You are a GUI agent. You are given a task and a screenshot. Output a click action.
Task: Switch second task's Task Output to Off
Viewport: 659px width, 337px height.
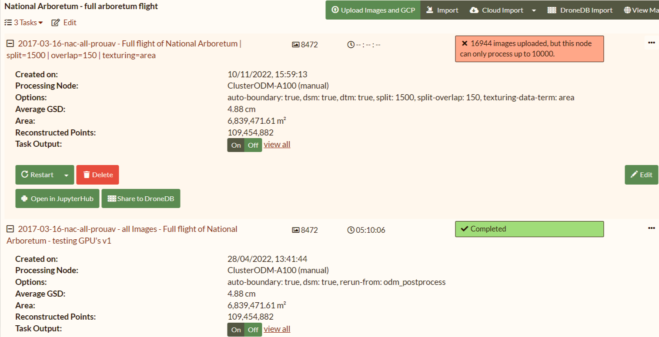[x=253, y=330]
